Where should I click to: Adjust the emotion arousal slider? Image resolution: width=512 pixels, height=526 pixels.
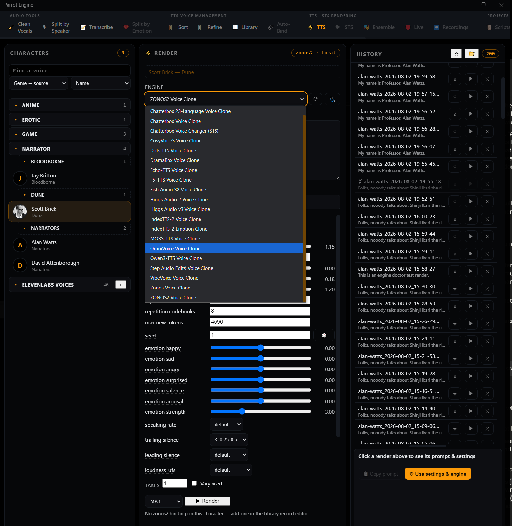261,401
